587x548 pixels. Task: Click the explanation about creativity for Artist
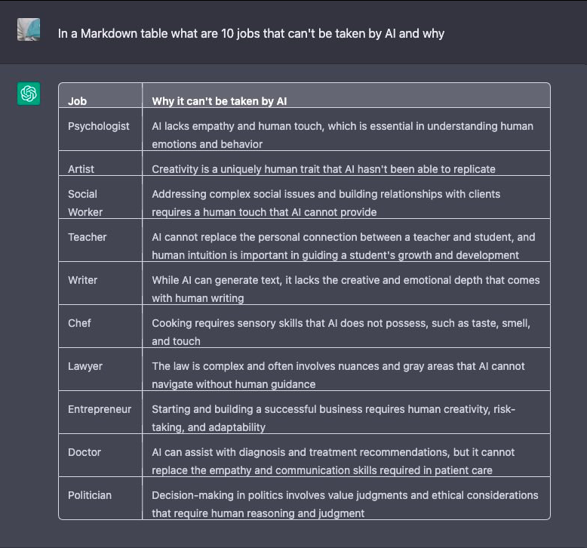tap(324, 169)
